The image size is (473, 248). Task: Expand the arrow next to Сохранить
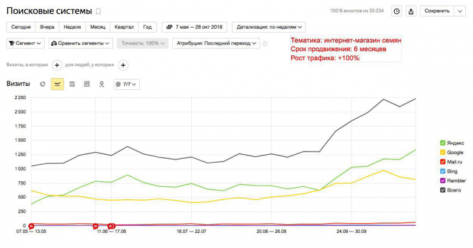tap(460, 11)
